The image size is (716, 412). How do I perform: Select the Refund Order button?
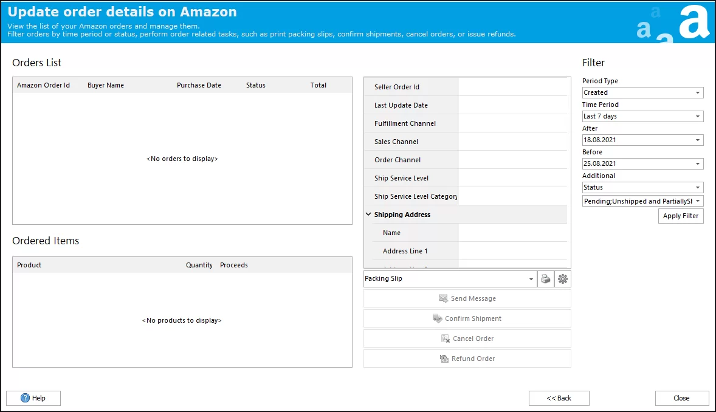click(467, 359)
